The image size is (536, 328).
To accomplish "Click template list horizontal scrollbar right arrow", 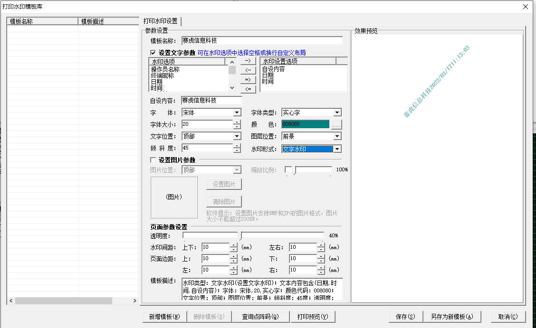I will (x=134, y=300).
